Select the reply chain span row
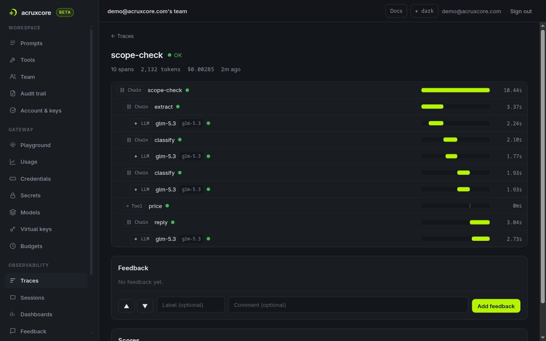Viewport: 546px width, 341px height. coord(319,223)
